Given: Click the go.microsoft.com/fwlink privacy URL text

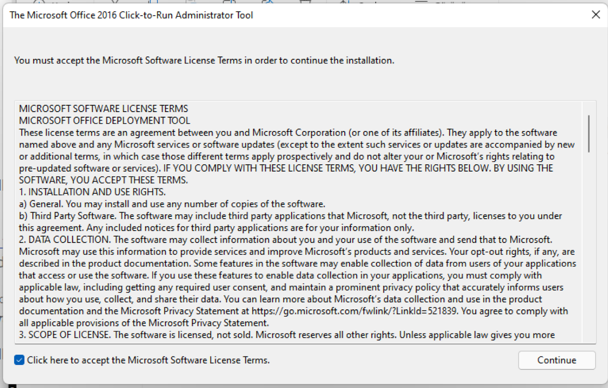Looking at the screenshot, I should point(354,311).
